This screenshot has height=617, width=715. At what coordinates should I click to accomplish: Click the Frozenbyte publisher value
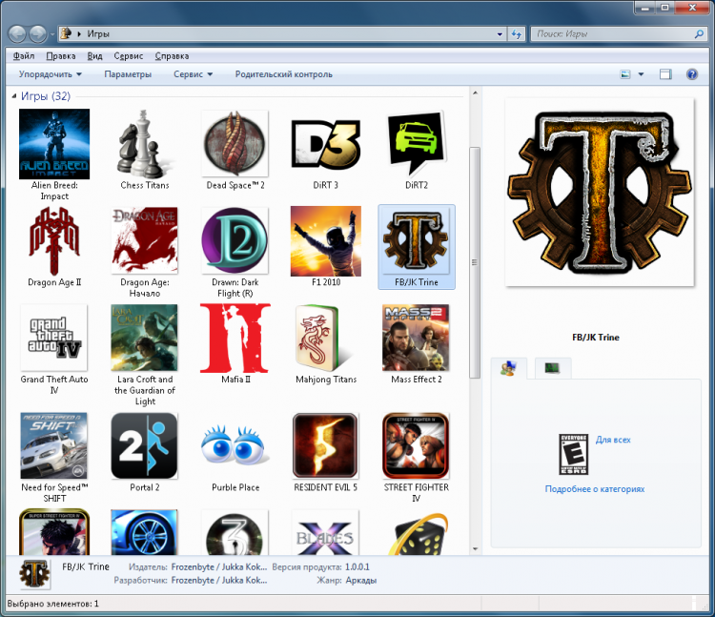pos(219,566)
